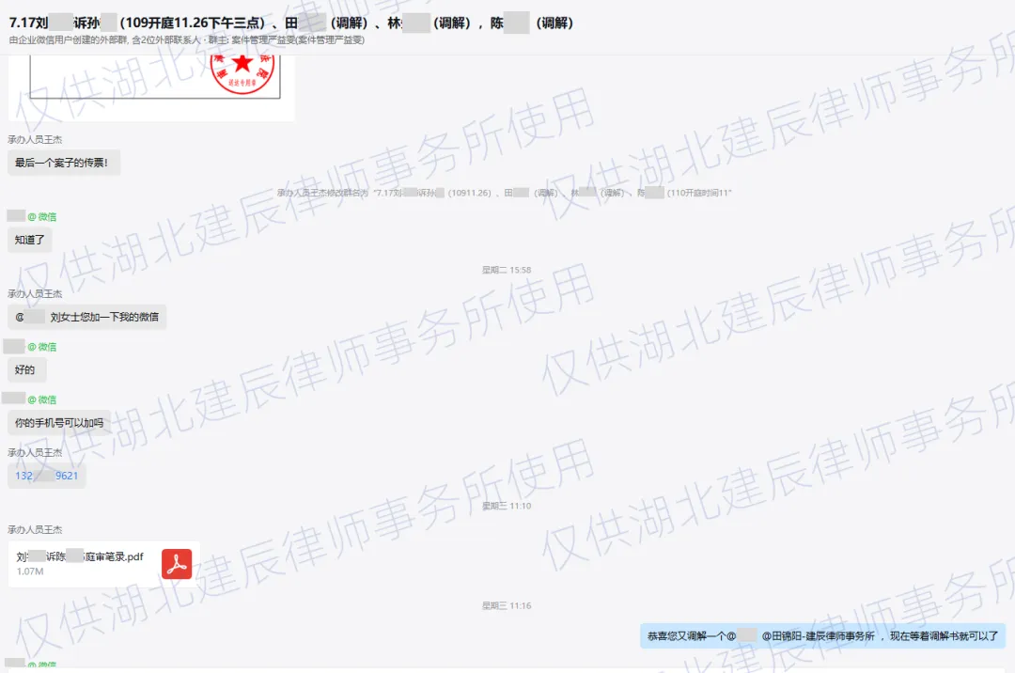Click the timestamp 星期二 15:58
This screenshot has width=1015, height=673.
507,270
